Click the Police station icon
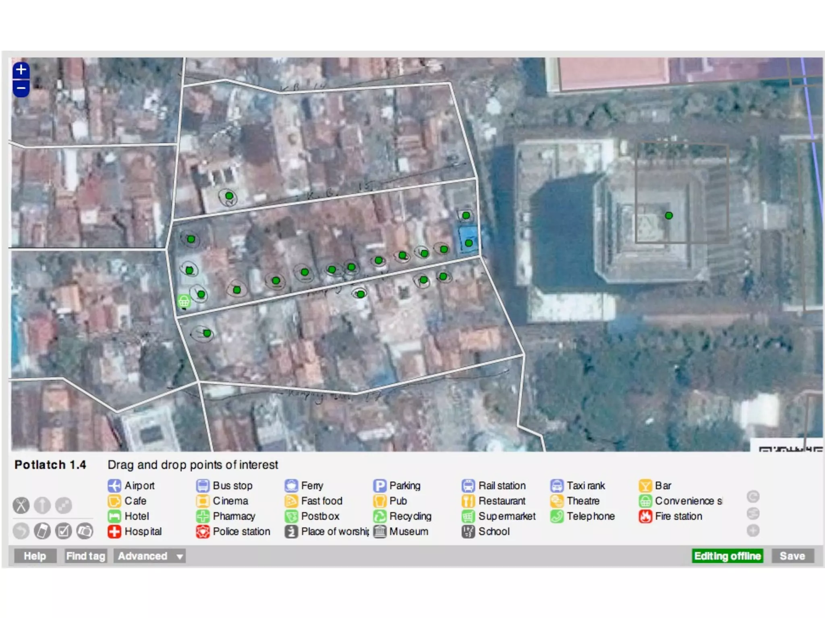The image size is (825, 618). [203, 531]
